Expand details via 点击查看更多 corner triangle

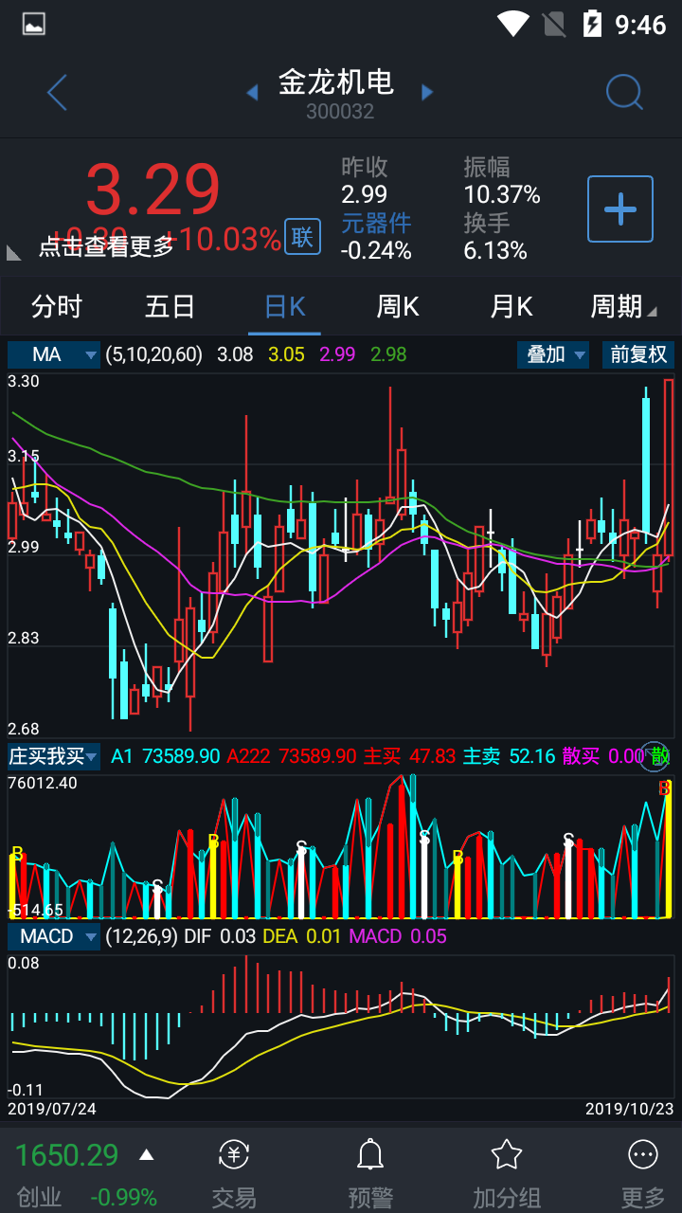(14, 252)
